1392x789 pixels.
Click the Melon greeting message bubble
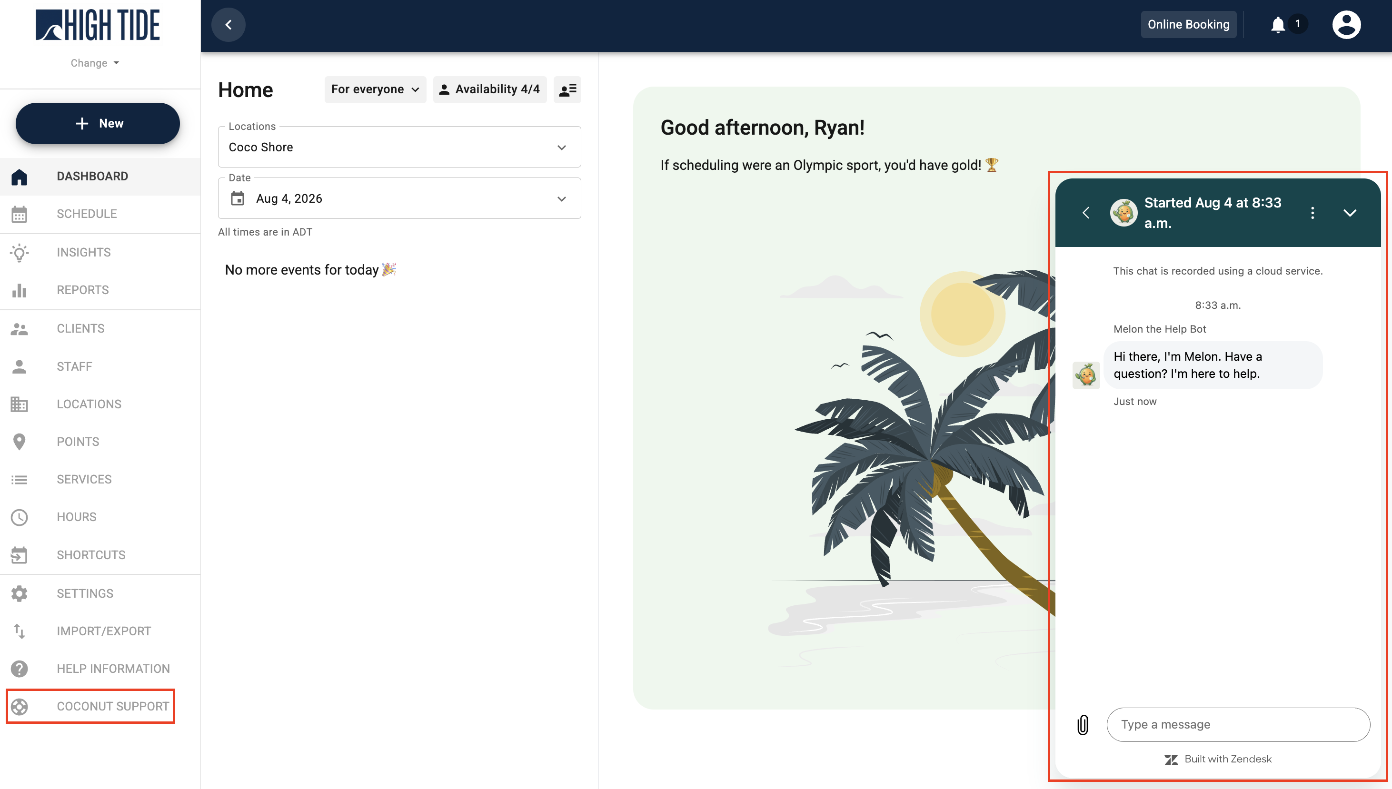point(1213,365)
